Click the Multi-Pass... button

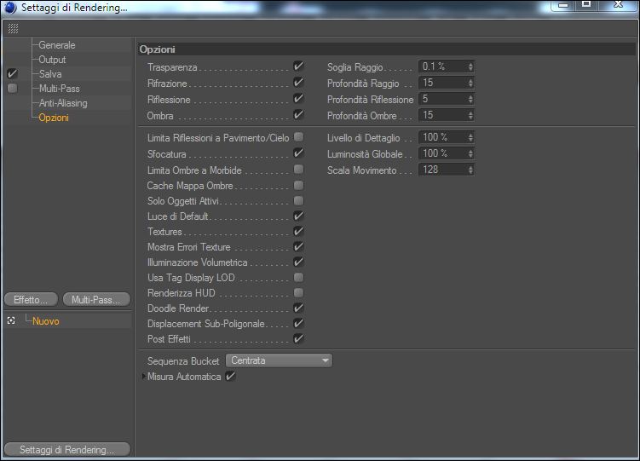[97, 300]
